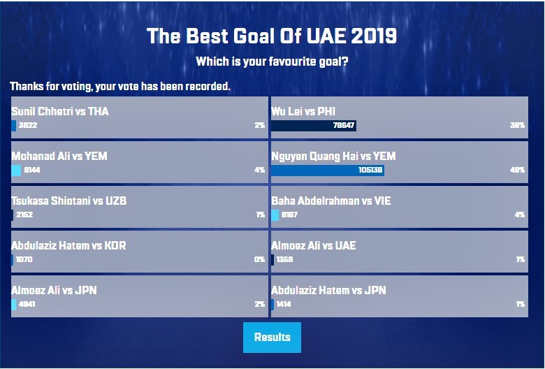Screen dimensions: 545x369
Task: Click the 'Which is your favourite goal?' subtitle
Action: [272, 62]
